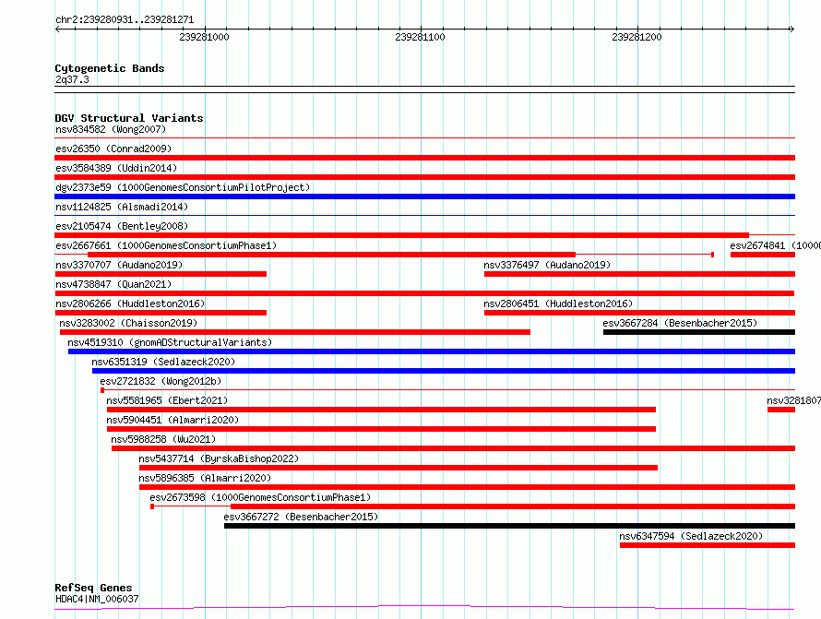
Task: Open nsv2806266 (Huddleston2016) label
Action: (130, 304)
